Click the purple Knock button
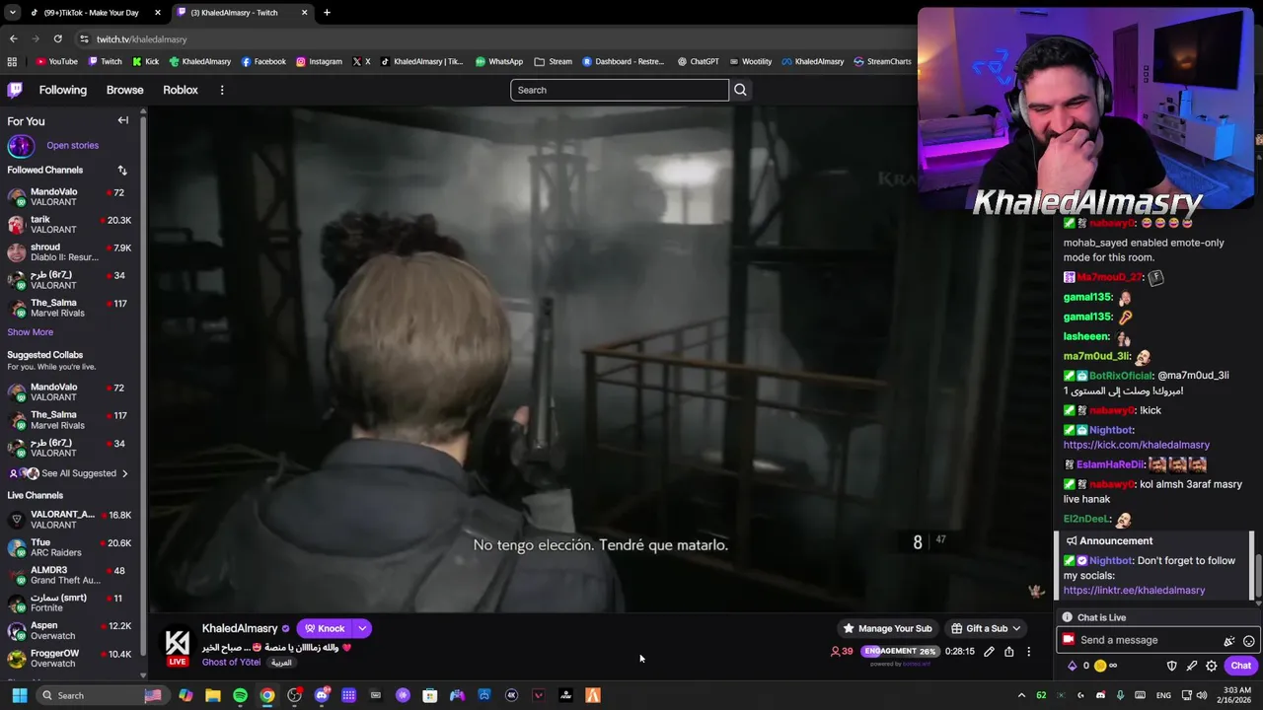The width and height of the screenshot is (1263, 710). pyautogui.click(x=325, y=628)
